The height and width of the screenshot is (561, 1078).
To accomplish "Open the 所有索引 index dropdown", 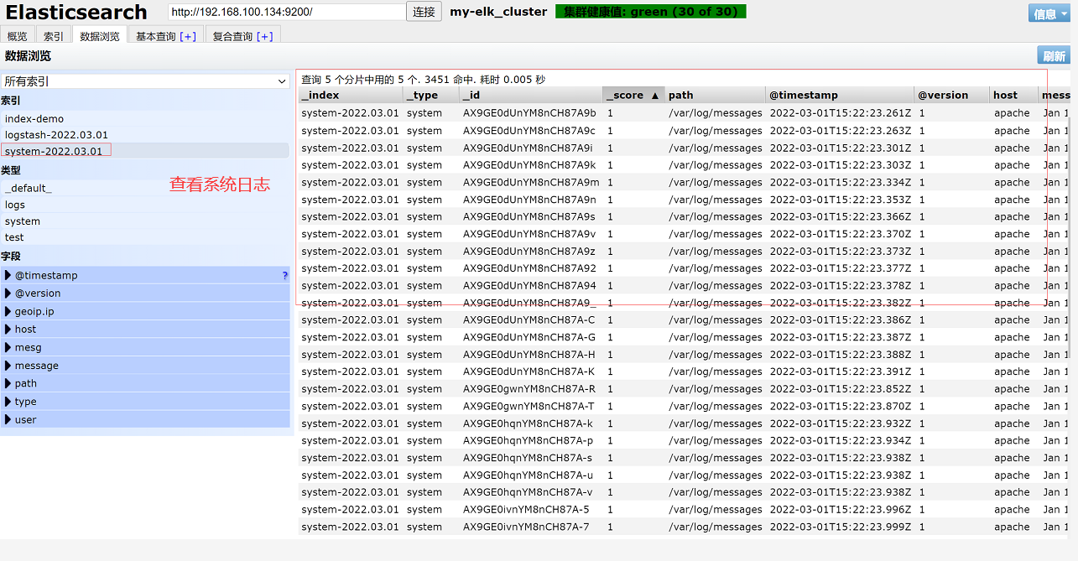I will pyautogui.click(x=145, y=81).
